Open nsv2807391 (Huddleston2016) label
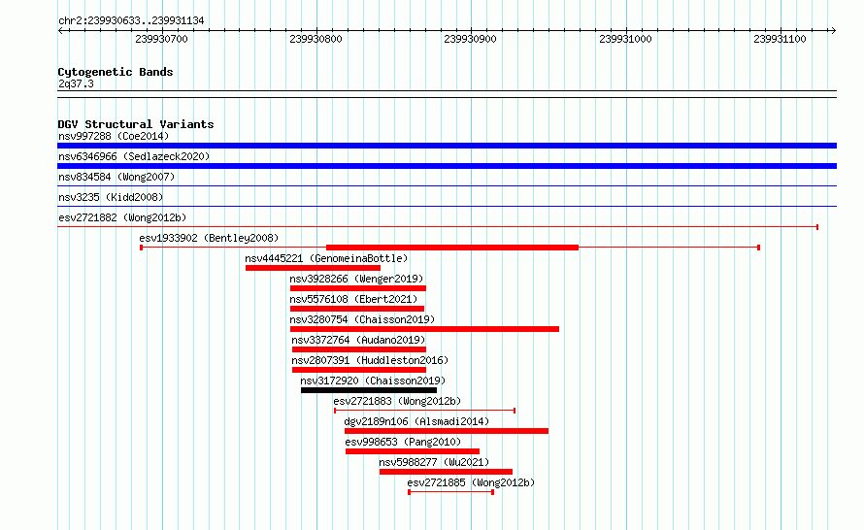 pos(370,360)
